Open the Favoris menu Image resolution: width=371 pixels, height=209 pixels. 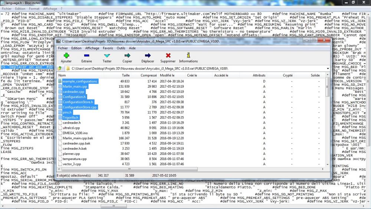pyautogui.click(x=108, y=48)
